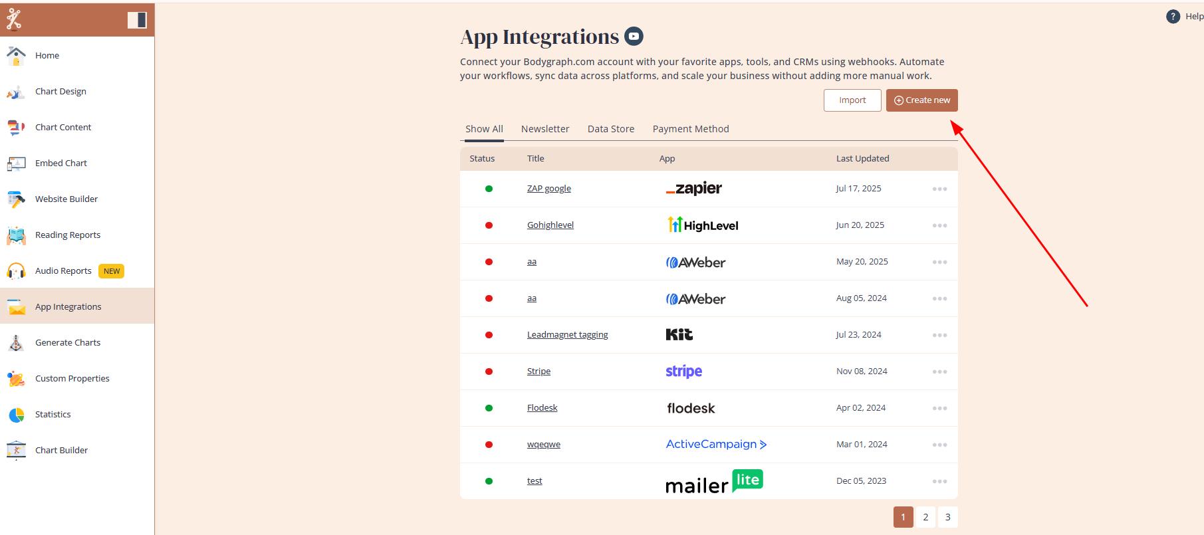
Task: Open more options for Flodesk row
Action: (939, 408)
